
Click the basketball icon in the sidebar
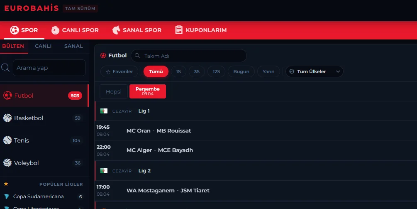click(x=7, y=118)
